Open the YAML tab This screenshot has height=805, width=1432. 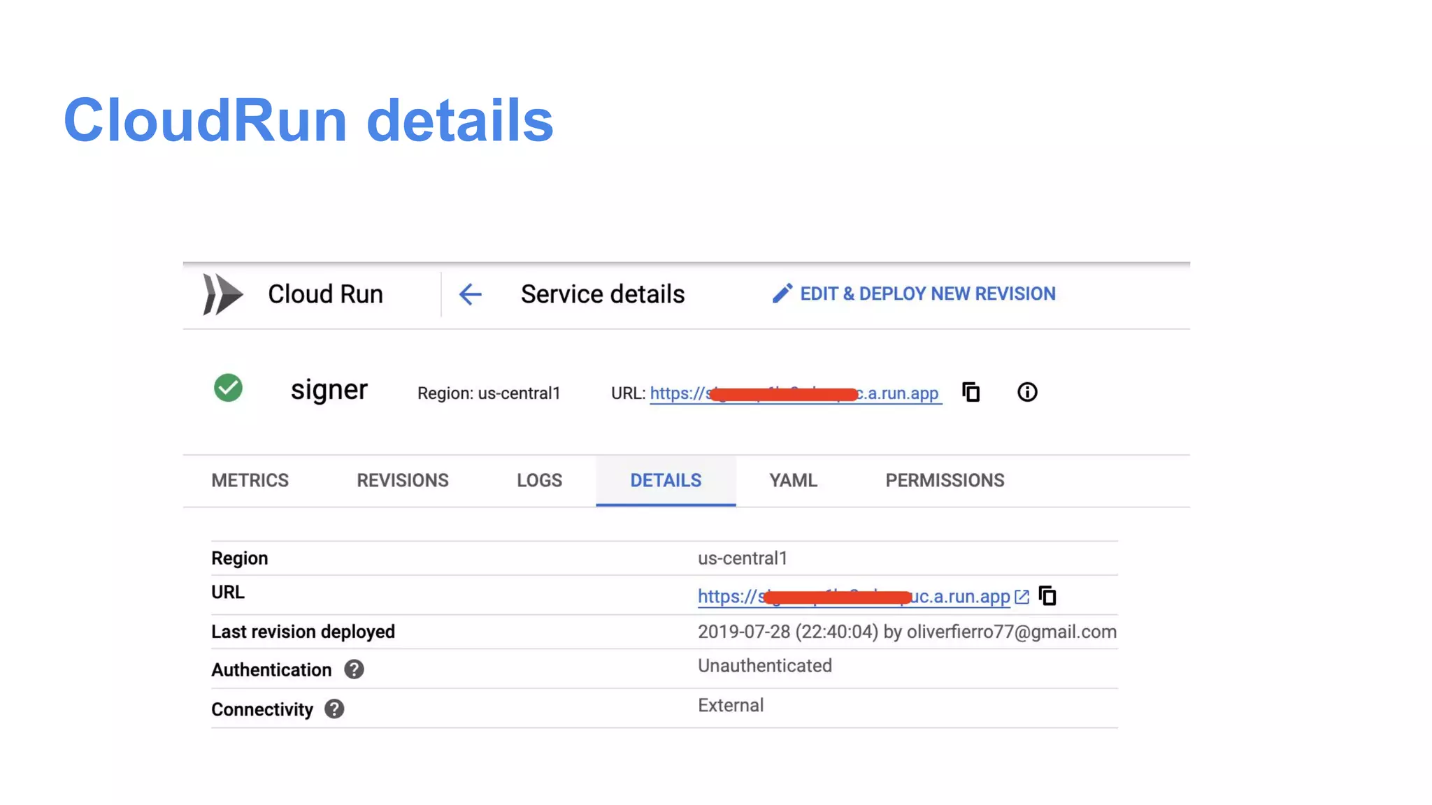tap(793, 481)
